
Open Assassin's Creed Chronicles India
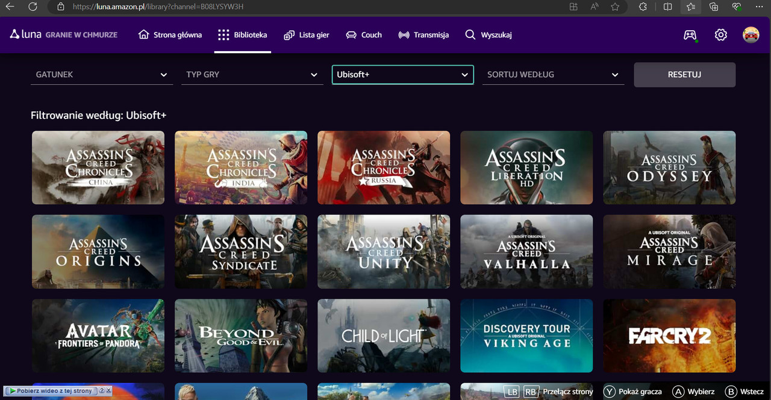pos(241,167)
